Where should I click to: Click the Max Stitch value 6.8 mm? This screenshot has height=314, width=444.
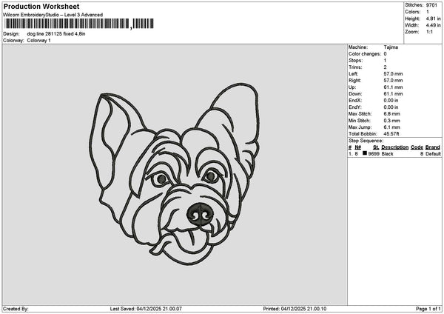point(392,113)
